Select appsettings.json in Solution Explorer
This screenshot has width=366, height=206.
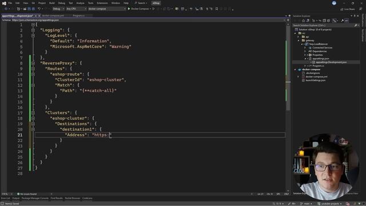coord(321,58)
